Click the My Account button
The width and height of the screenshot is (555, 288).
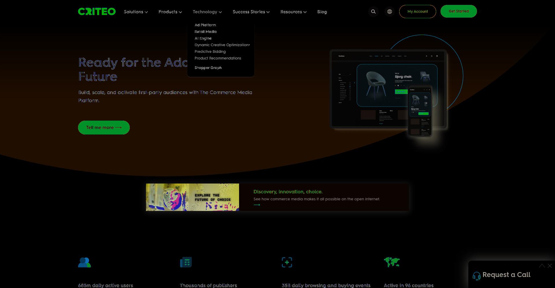418,12
